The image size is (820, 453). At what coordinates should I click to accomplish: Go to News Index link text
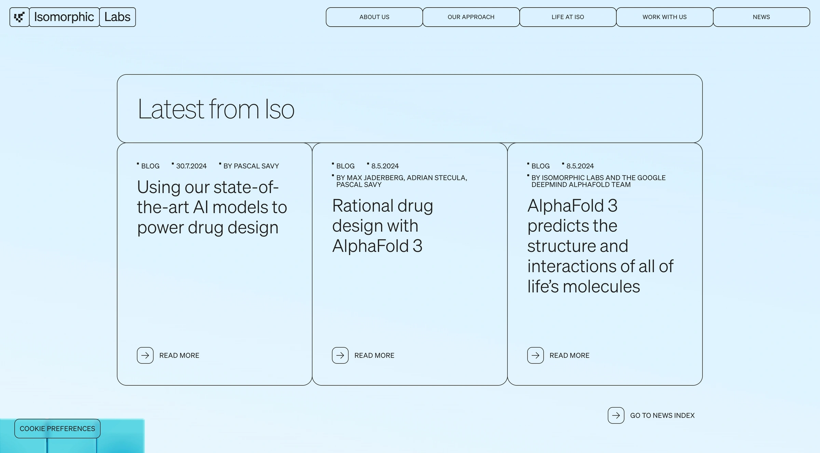pos(662,416)
